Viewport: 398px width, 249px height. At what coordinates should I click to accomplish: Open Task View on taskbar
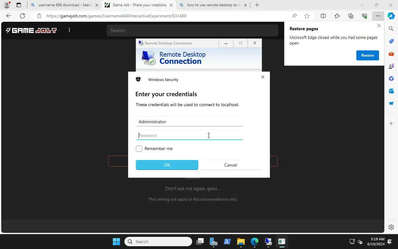tap(200, 242)
